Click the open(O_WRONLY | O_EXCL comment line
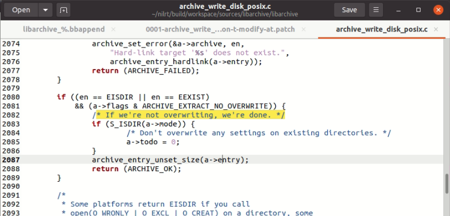The image size is (450, 216). pos(187,213)
